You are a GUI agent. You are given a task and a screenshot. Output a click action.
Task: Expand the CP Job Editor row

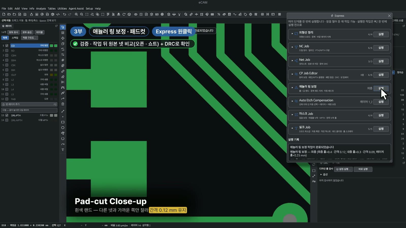pos(292,74)
